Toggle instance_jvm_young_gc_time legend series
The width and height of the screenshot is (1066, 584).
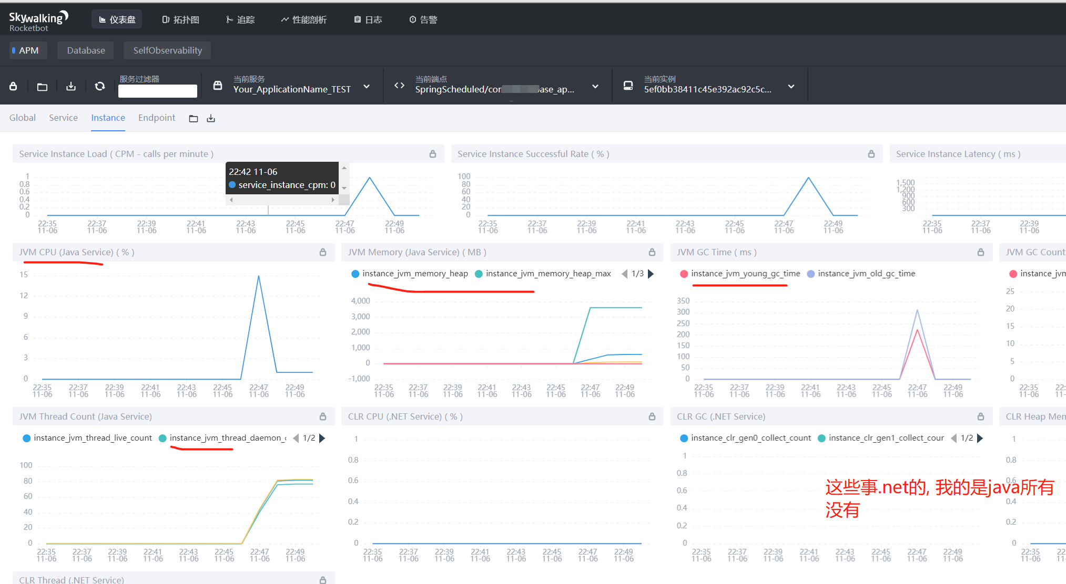pyautogui.click(x=740, y=274)
